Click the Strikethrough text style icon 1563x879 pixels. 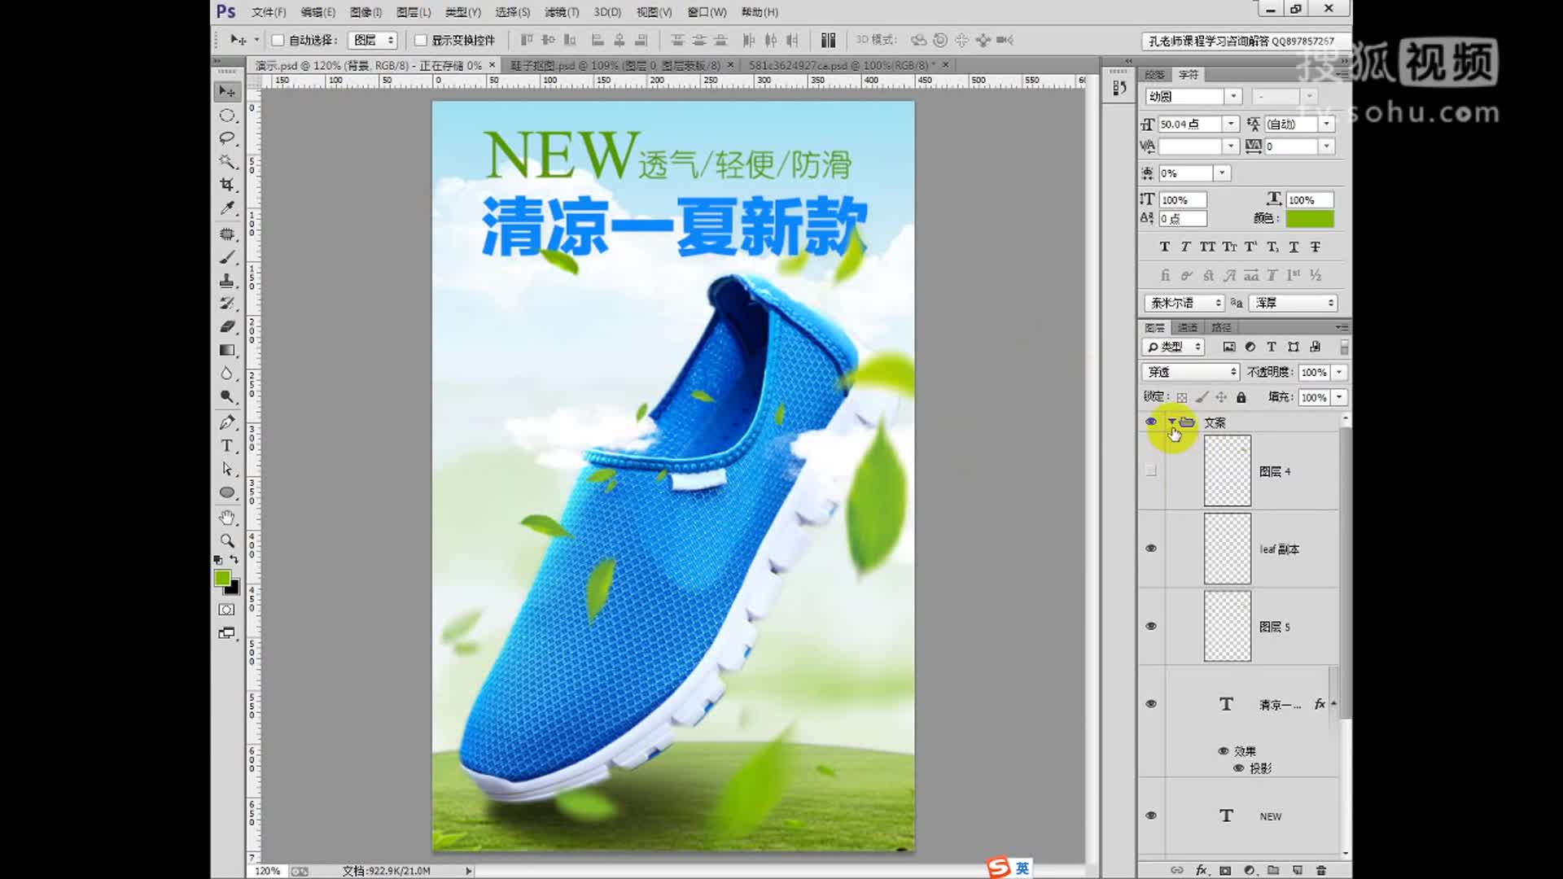pyautogui.click(x=1316, y=247)
